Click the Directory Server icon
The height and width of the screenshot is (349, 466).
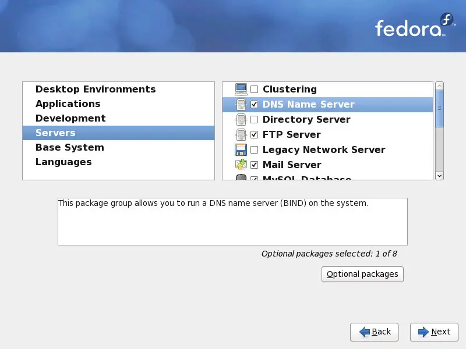[x=241, y=120]
